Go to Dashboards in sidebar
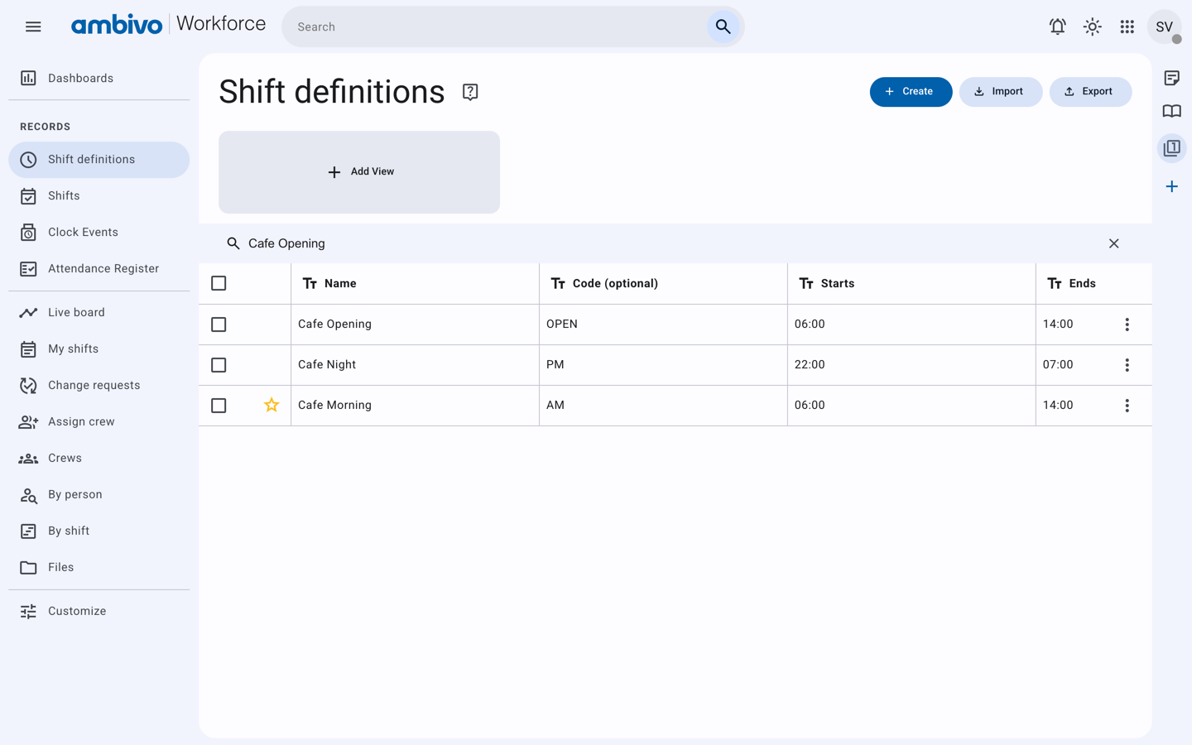This screenshot has height=745, width=1192. [99, 78]
